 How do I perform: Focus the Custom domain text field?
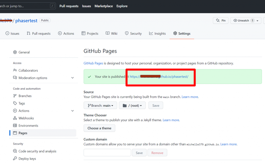[107, 153]
